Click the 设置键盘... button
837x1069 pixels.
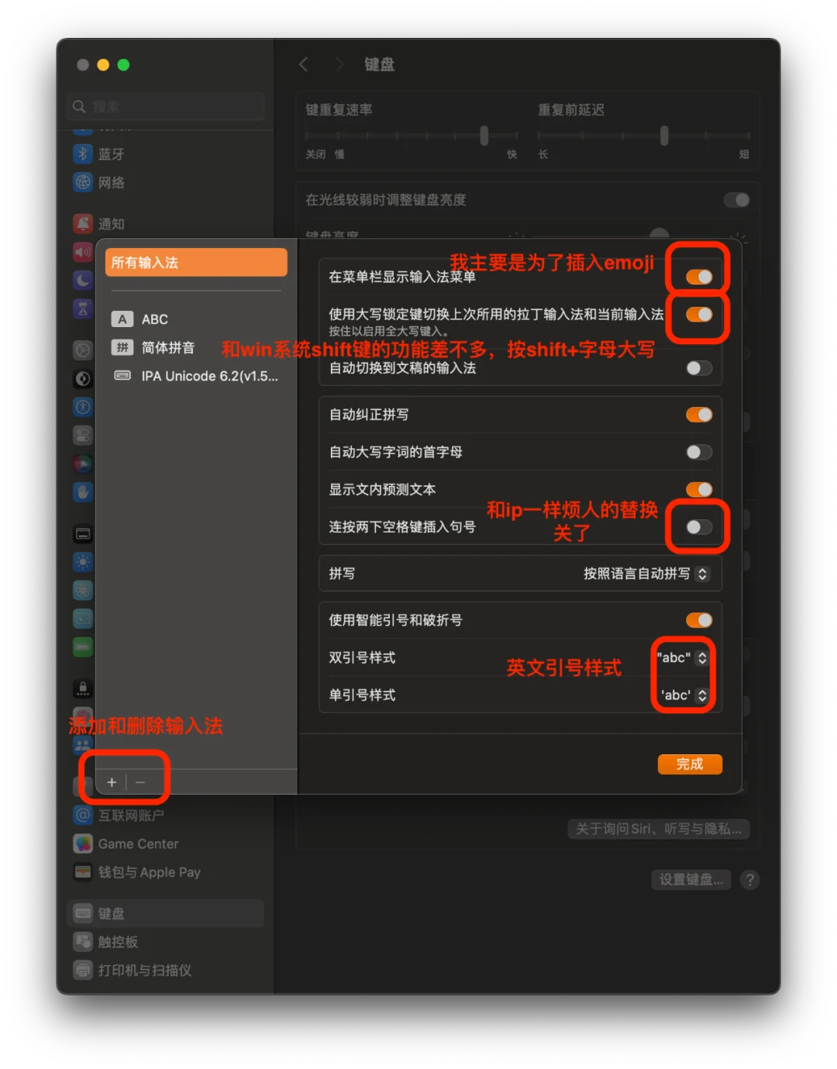click(691, 880)
